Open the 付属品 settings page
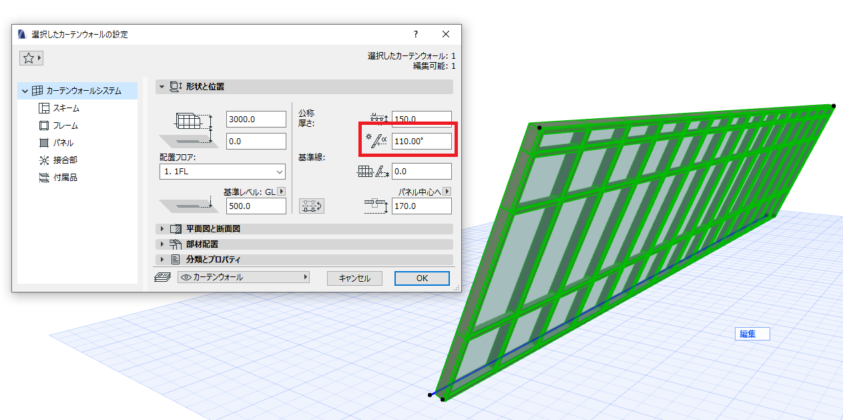 (x=65, y=178)
